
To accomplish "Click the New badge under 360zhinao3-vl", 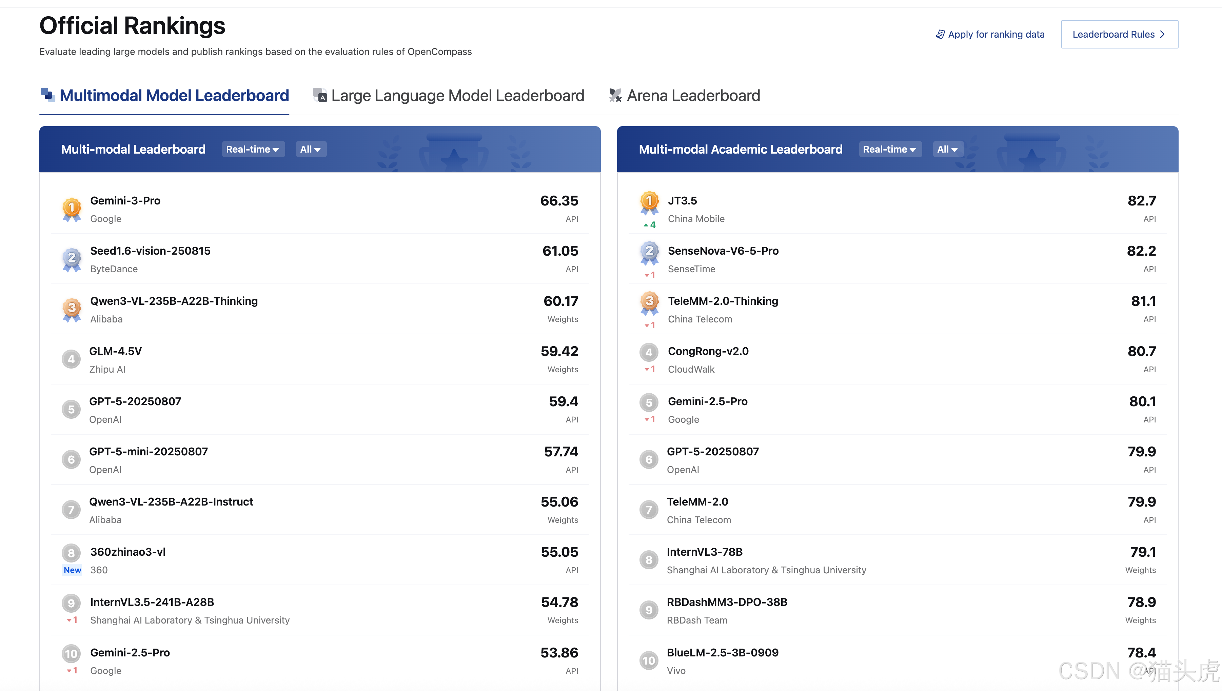I will pyautogui.click(x=72, y=570).
